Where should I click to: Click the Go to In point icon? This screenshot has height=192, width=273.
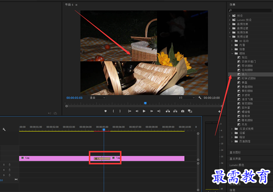coord(130,111)
